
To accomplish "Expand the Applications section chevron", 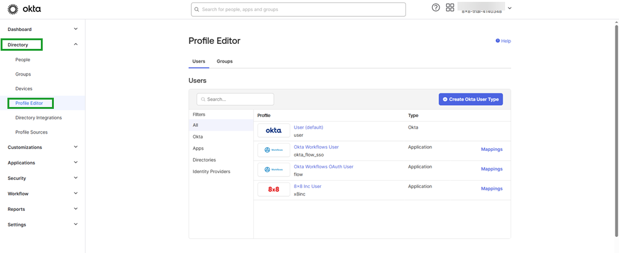I will [x=76, y=162].
